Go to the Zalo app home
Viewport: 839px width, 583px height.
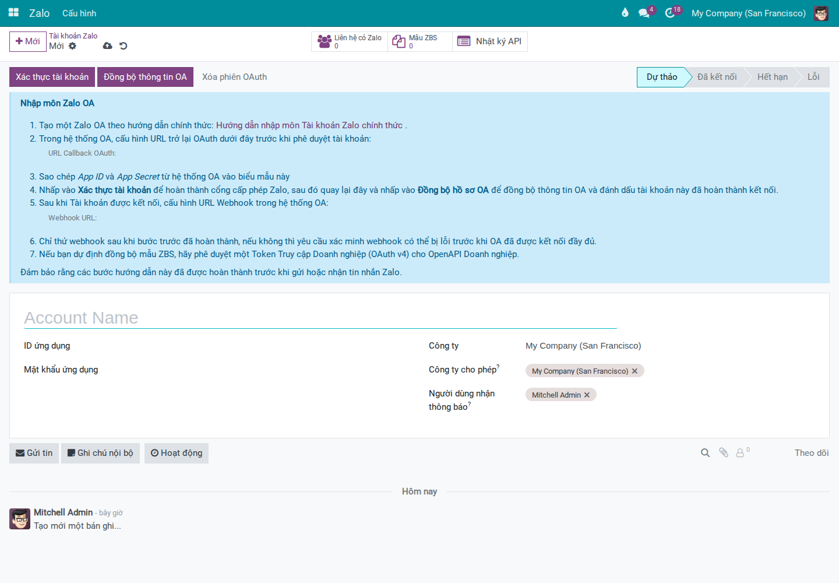coord(39,13)
